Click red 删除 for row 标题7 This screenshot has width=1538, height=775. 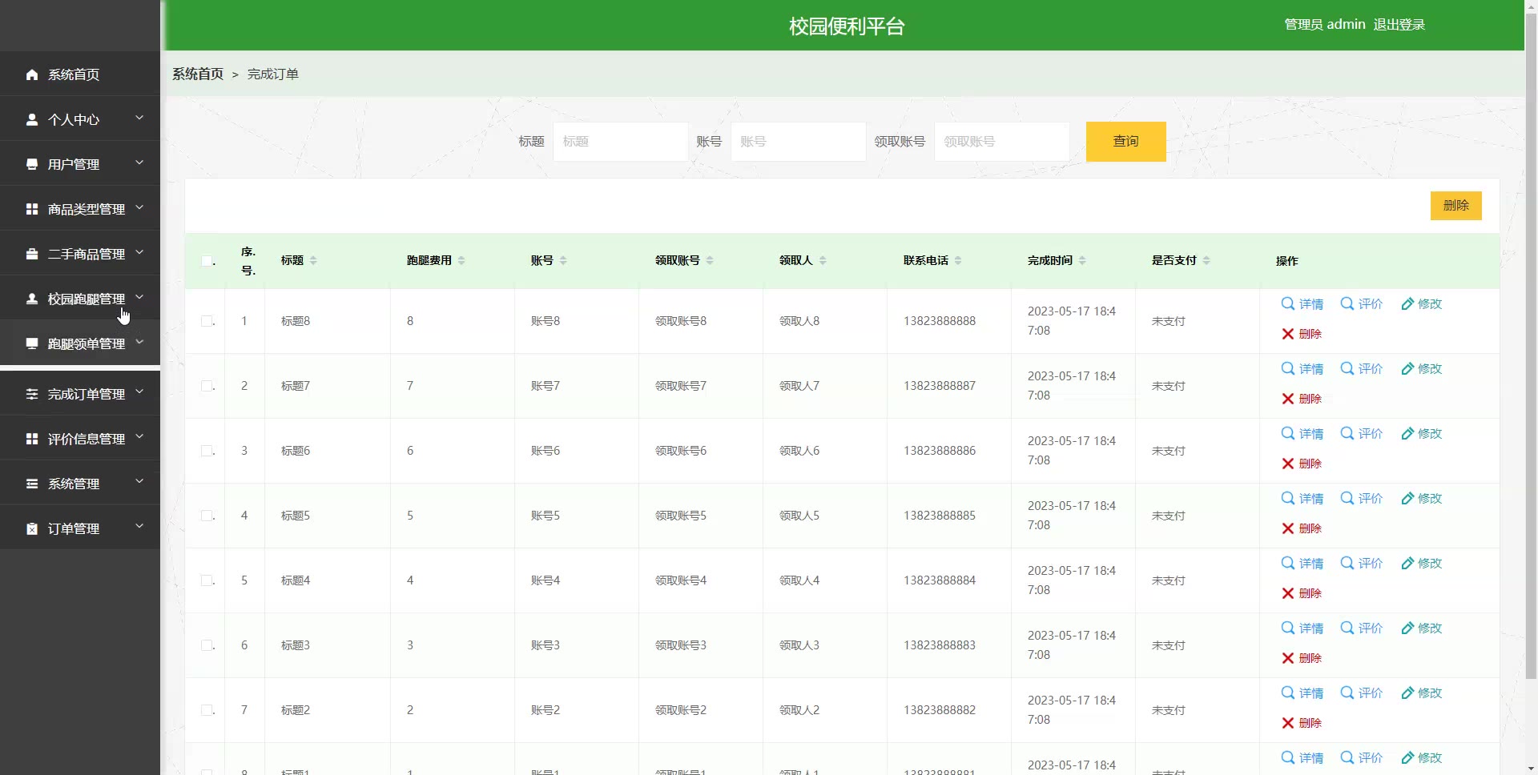click(x=1302, y=399)
